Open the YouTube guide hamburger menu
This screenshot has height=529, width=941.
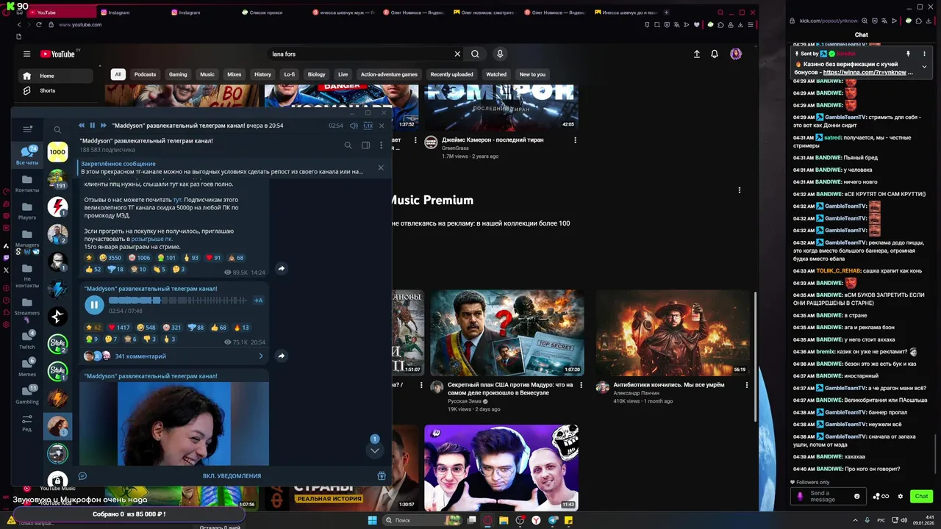[x=26, y=54]
